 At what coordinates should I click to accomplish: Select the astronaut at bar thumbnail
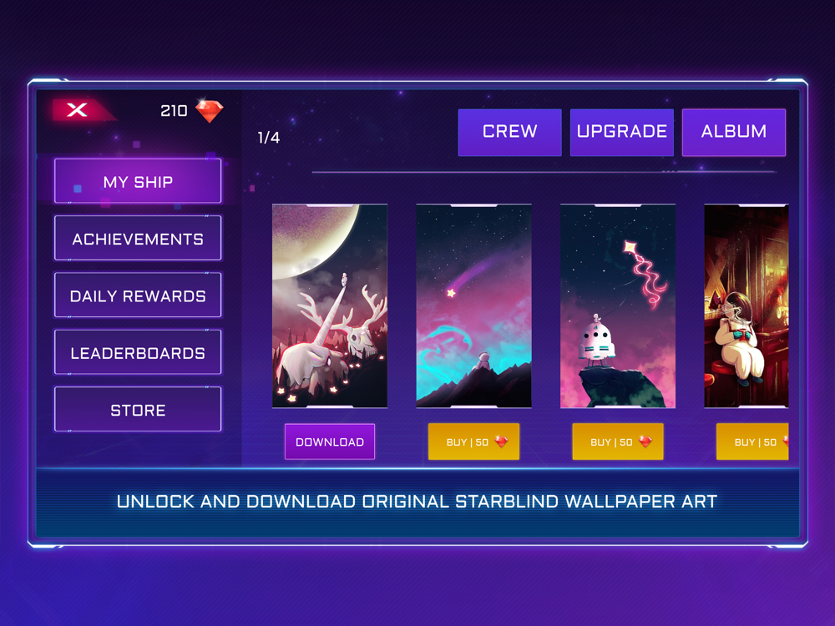pyautogui.click(x=746, y=305)
